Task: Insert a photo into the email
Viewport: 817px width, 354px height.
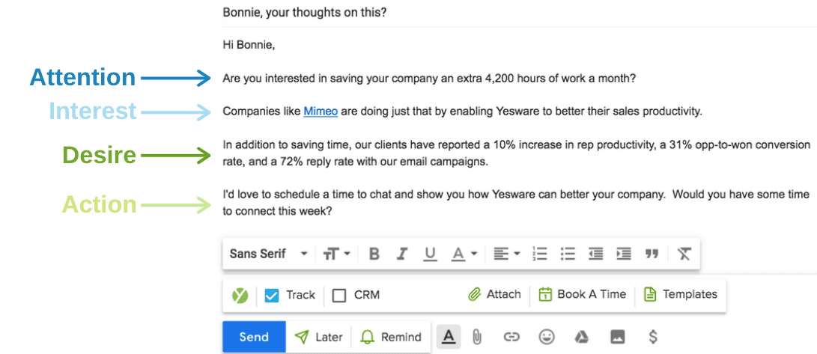Action: coord(618,338)
